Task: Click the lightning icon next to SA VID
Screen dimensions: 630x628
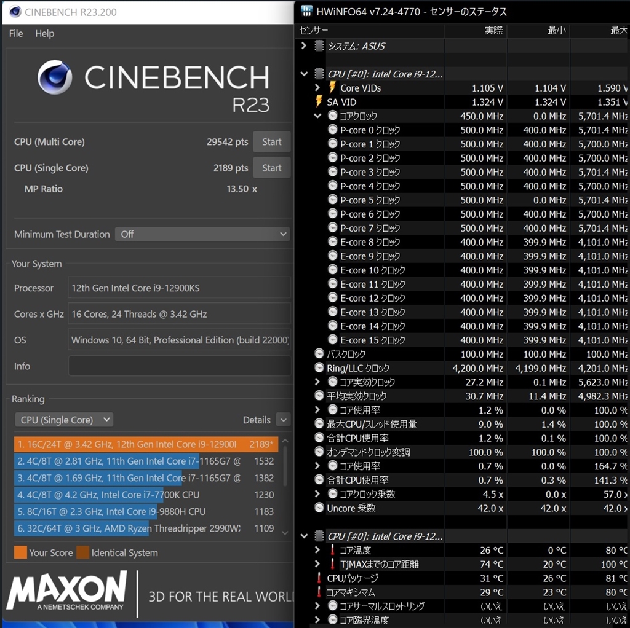Action: pyautogui.click(x=319, y=101)
